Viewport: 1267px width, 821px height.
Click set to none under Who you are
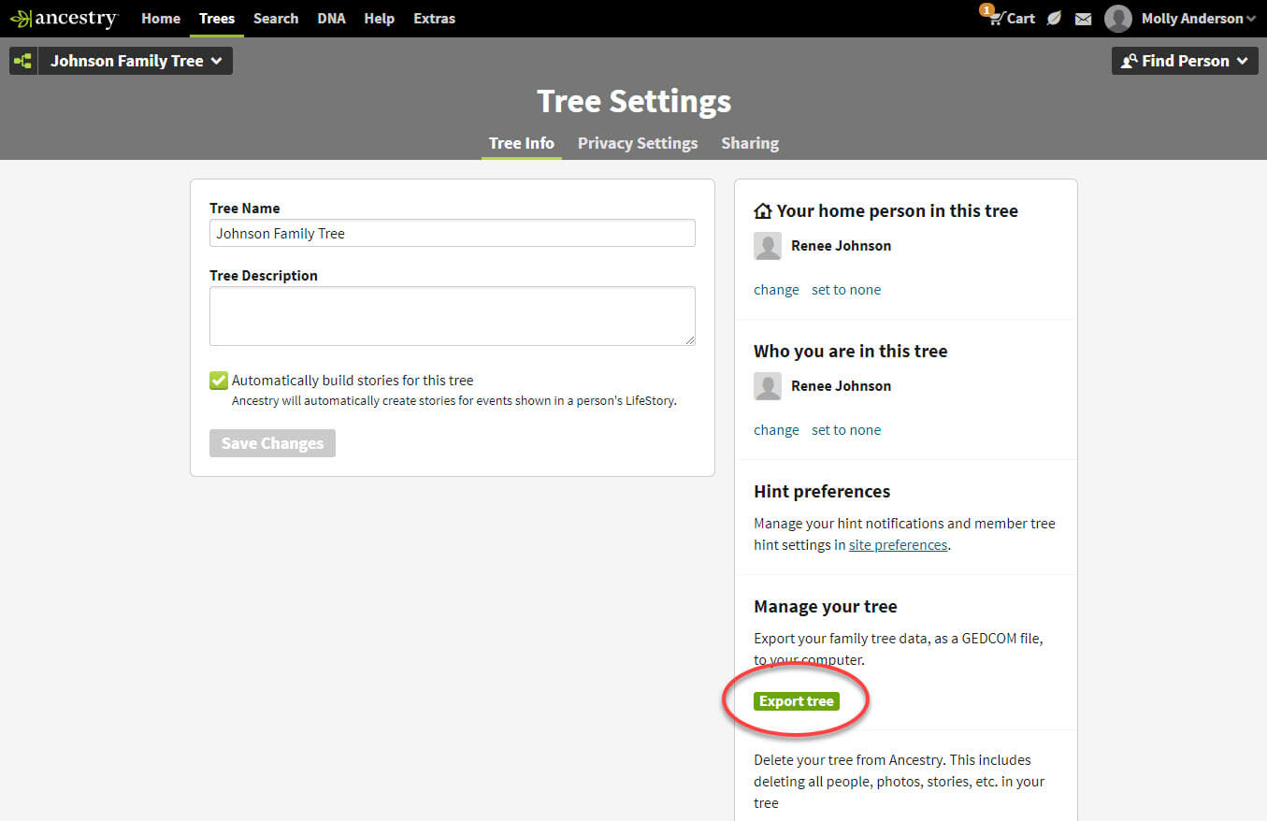pyautogui.click(x=846, y=430)
